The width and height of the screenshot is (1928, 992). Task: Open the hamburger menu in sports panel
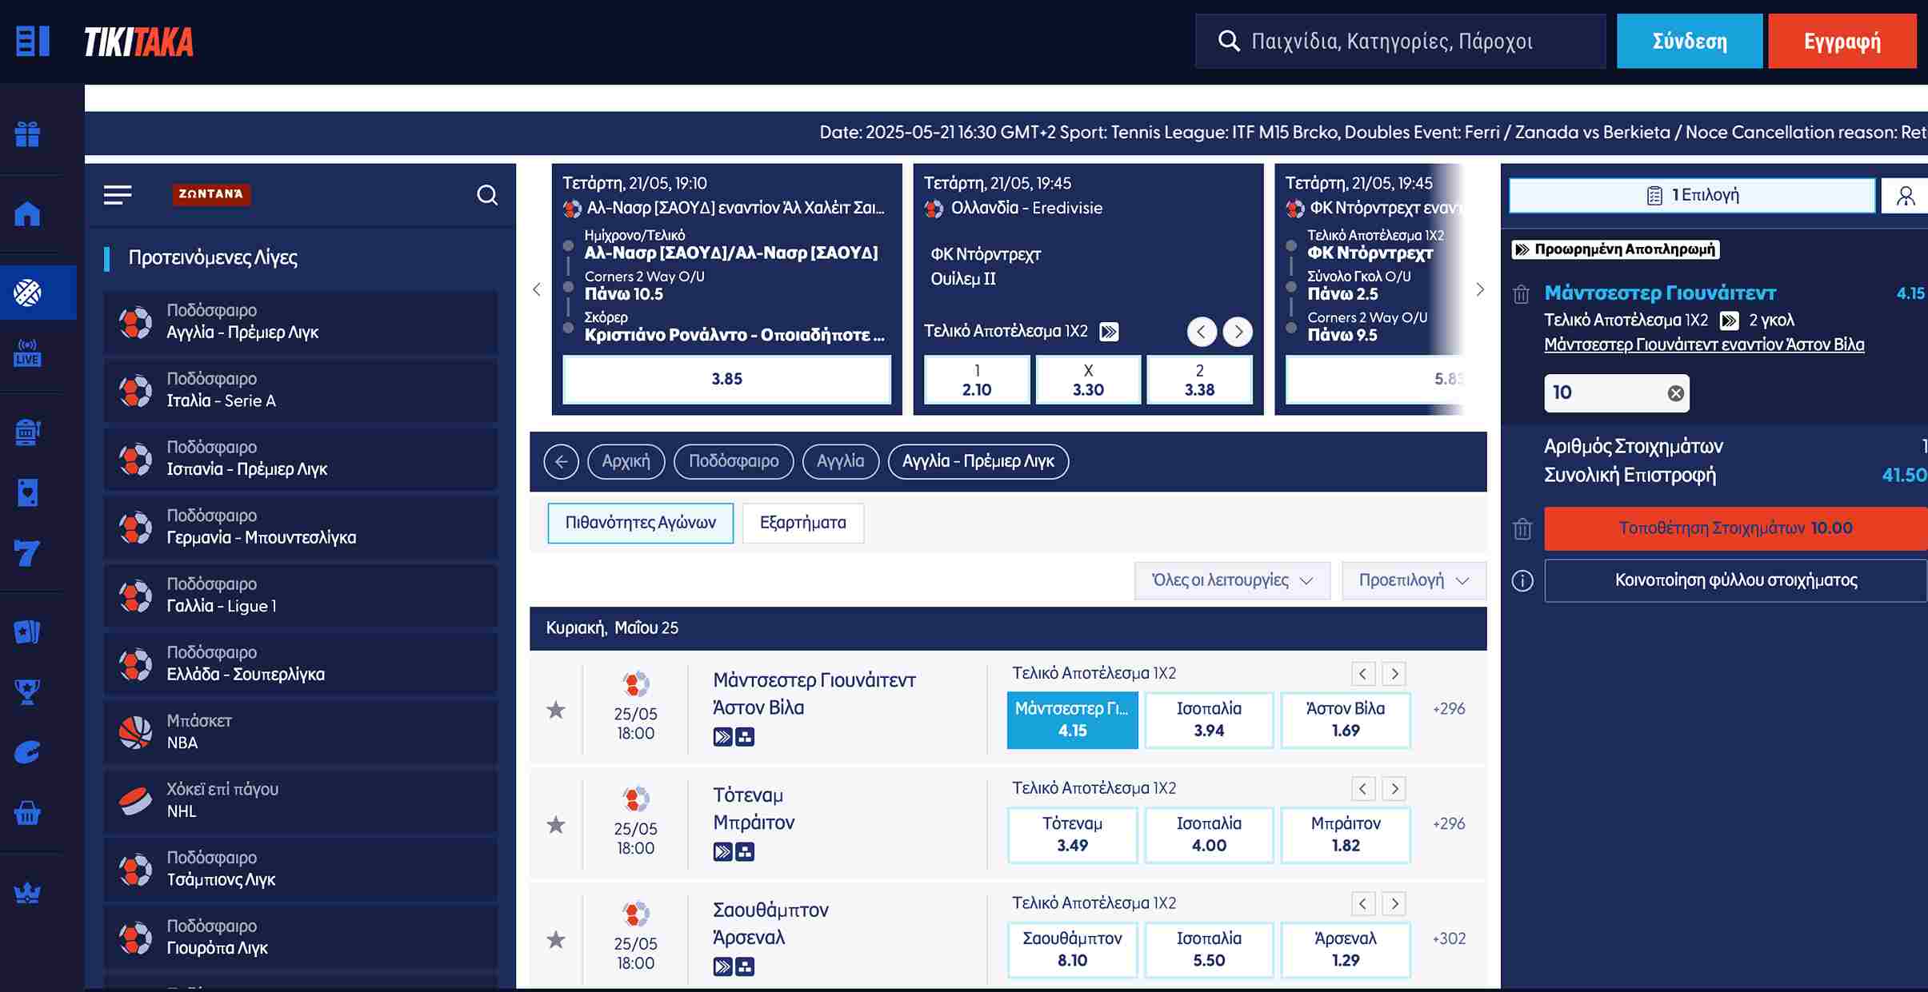pos(118,195)
